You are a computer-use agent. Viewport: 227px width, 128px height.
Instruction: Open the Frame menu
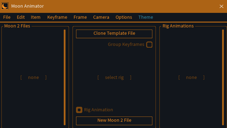click(80, 17)
